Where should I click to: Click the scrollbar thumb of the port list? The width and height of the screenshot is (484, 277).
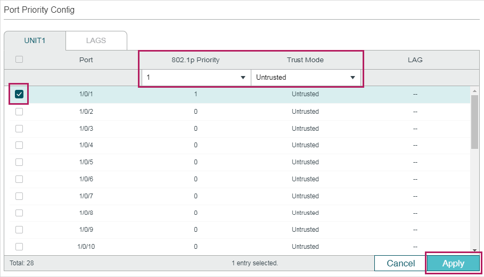(474, 122)
